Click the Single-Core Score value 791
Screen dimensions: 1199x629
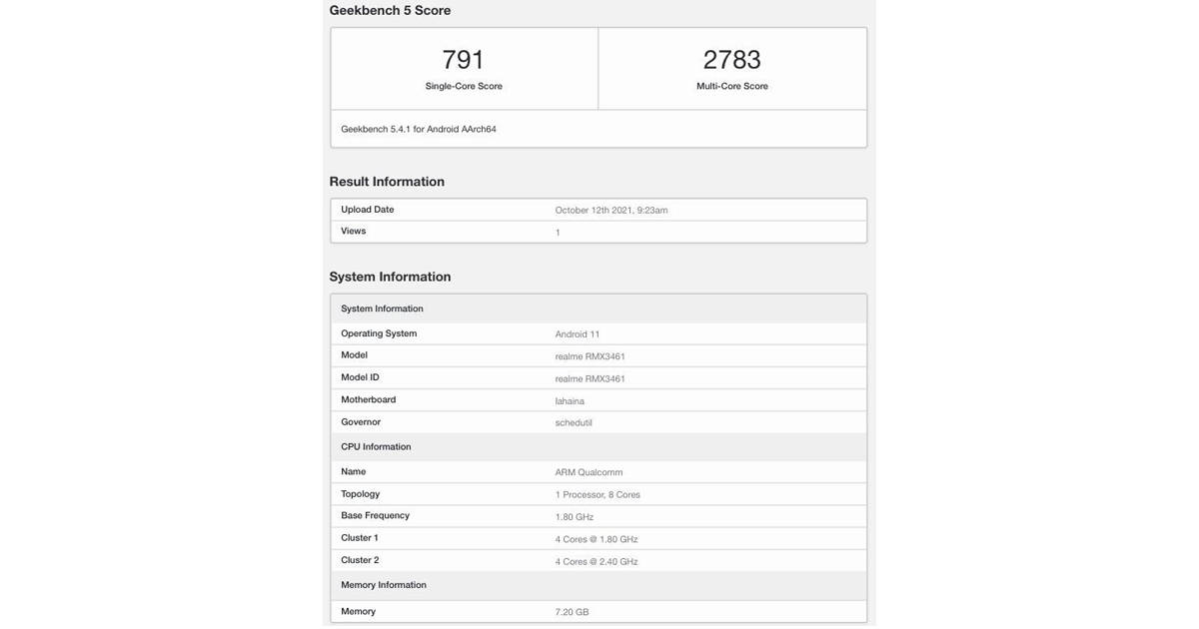(464, 57)
